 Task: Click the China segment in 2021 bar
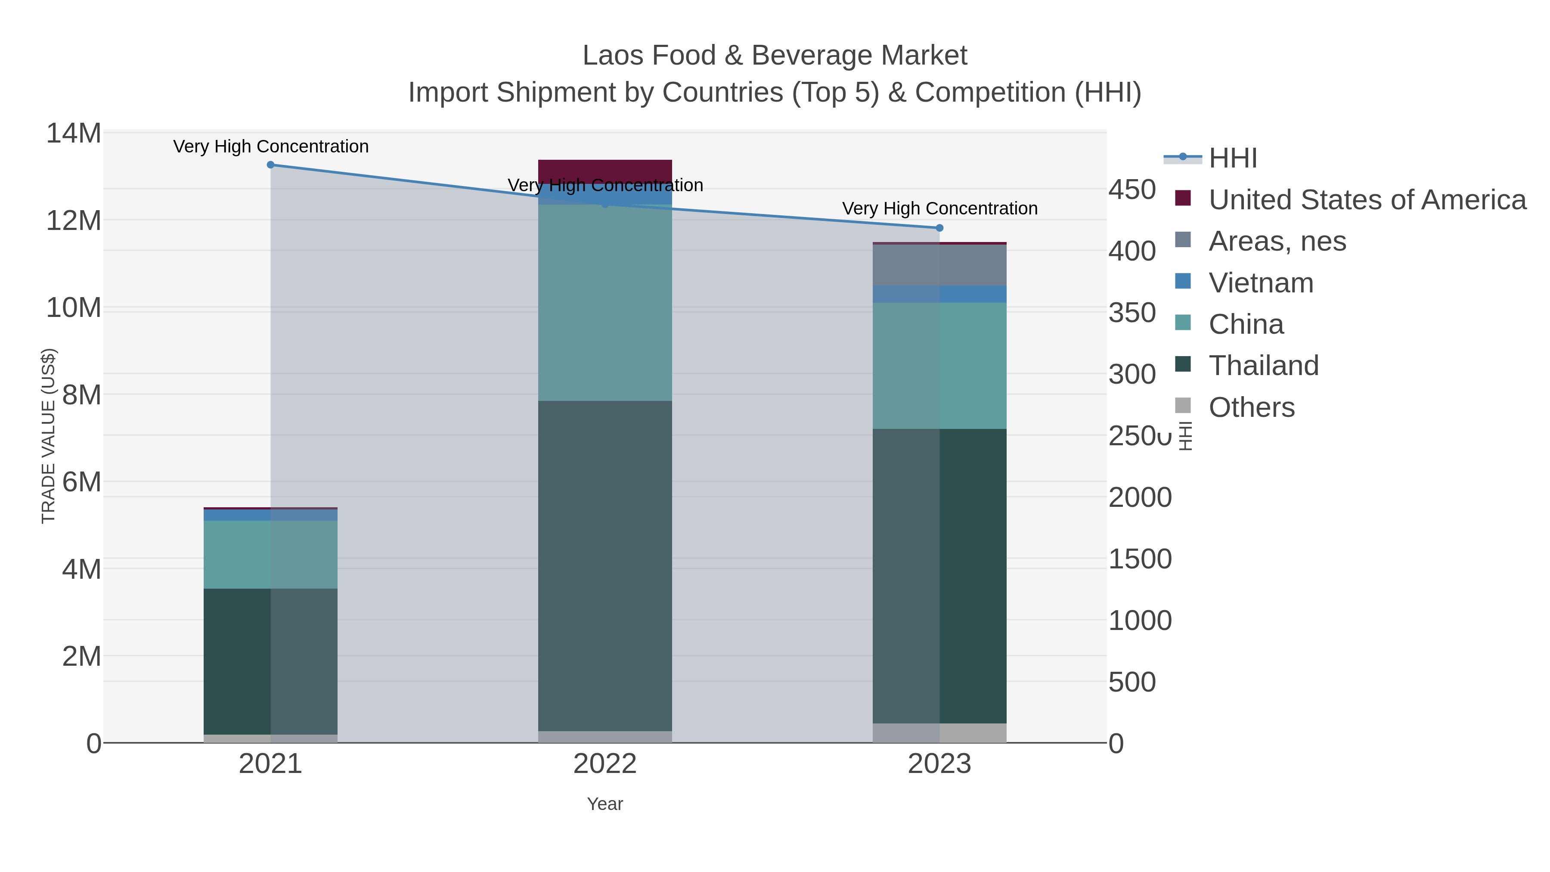pos(271,555)
